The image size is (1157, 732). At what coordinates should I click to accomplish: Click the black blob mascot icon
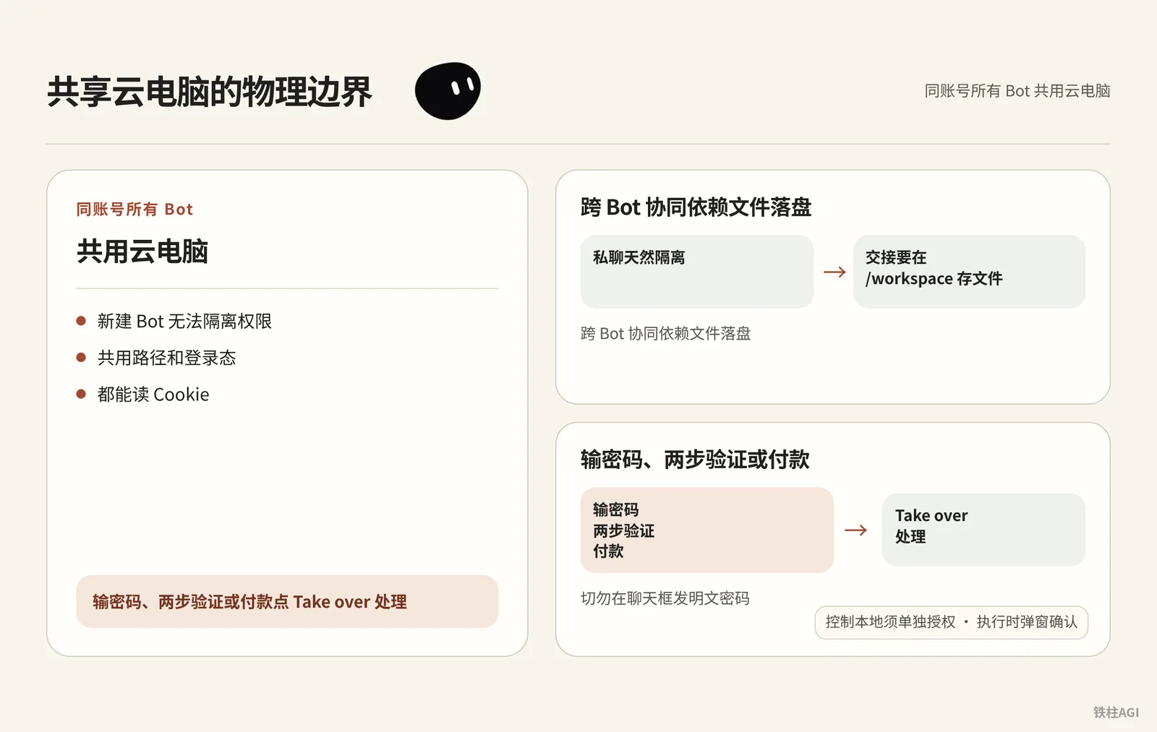[448, 90]
